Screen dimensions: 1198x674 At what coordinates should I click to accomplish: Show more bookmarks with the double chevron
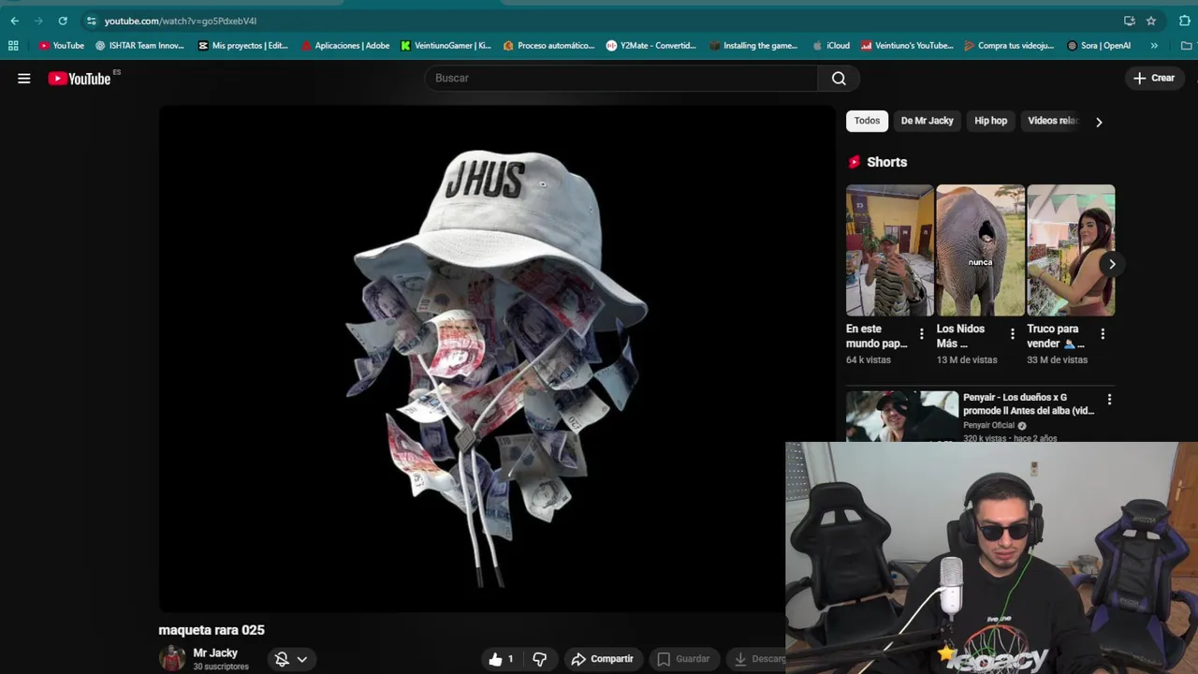pos(1154,45)
